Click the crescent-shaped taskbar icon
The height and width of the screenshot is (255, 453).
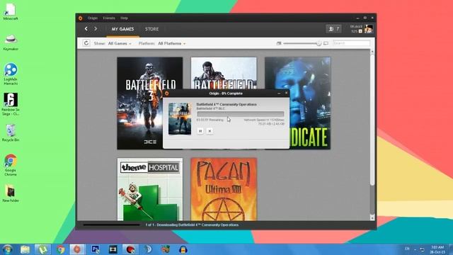(148, 249)
